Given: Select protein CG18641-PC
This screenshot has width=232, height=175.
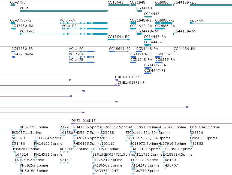Looking at the screenshot, I should click(x=119, y=52).
